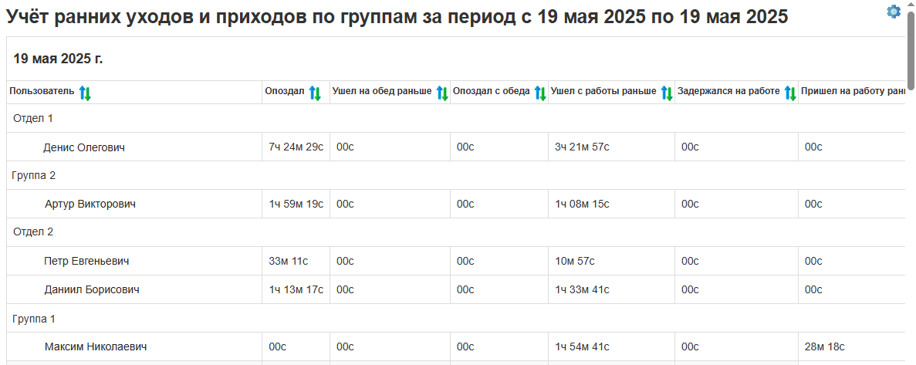Click user Петр Евгеньевич
This screenshot has height=365, width=916.
[86, 261]
